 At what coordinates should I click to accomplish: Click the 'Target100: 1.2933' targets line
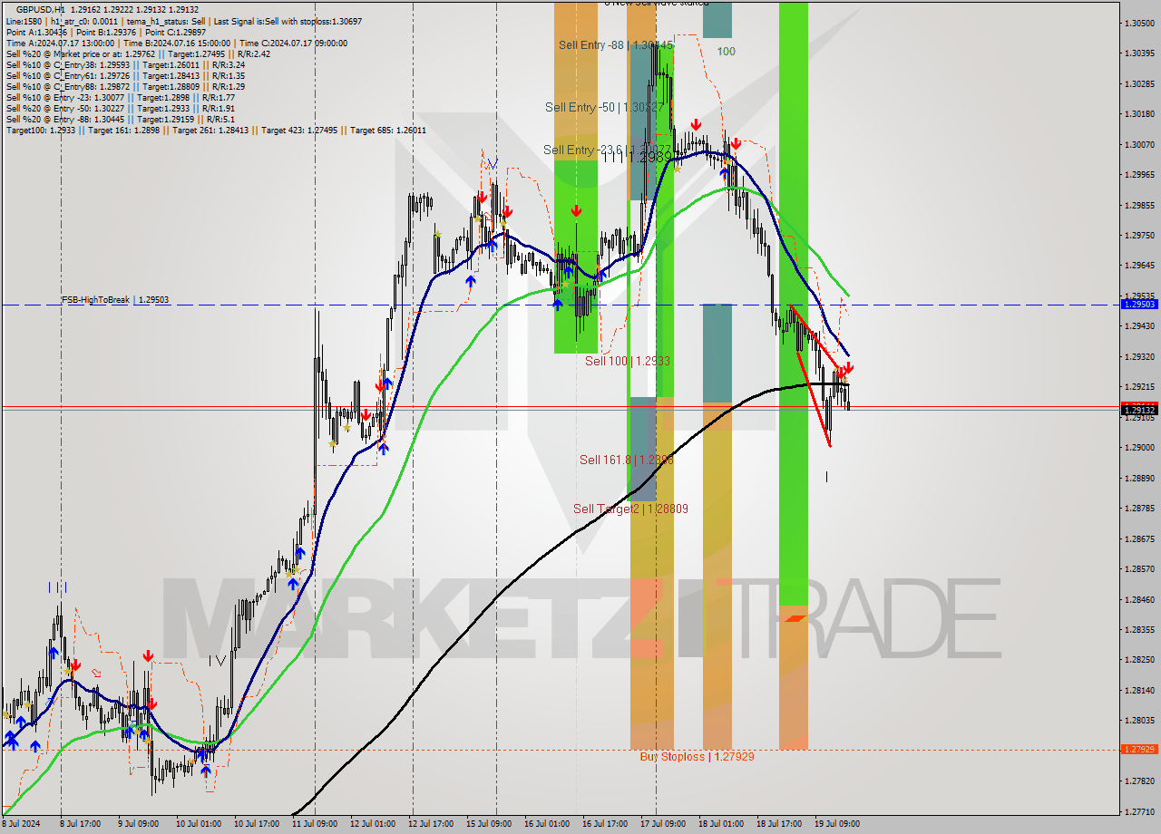[216, 130]
